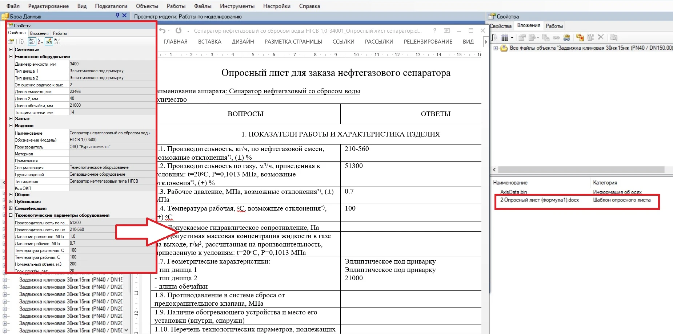Expand the Системные property group

(11, 50)
